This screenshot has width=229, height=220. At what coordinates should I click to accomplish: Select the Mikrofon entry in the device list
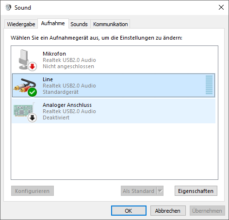click(x=114, y=60)
